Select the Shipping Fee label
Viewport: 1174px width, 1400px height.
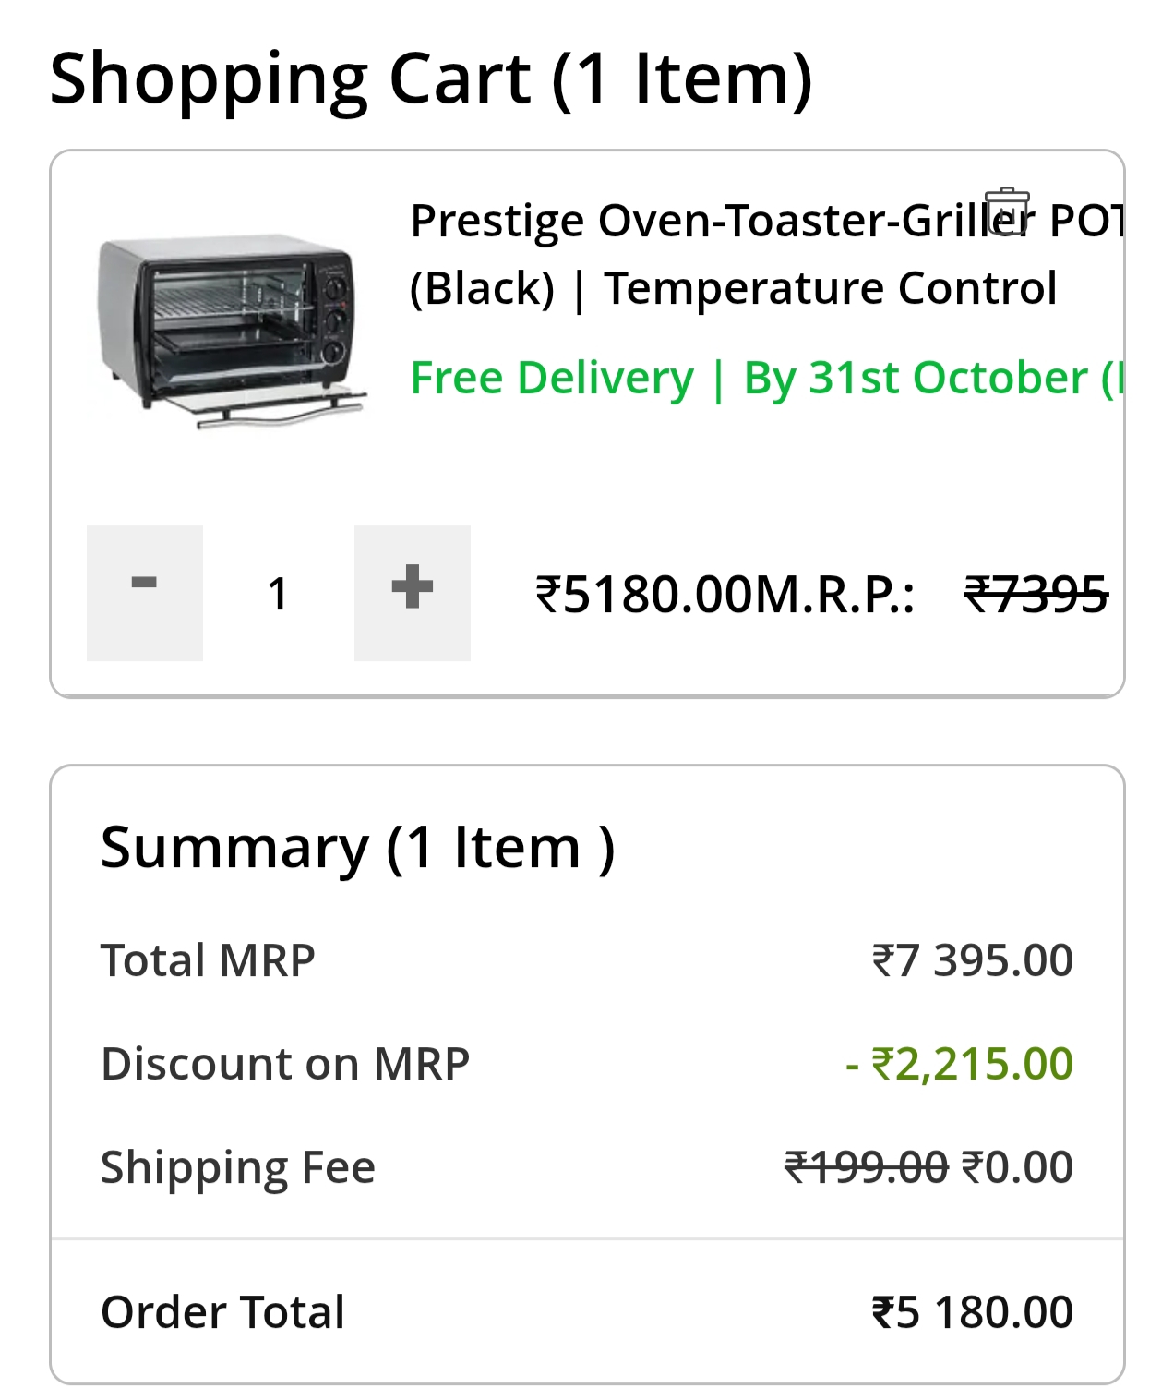pyautogui.click(x=238, y=1167)
